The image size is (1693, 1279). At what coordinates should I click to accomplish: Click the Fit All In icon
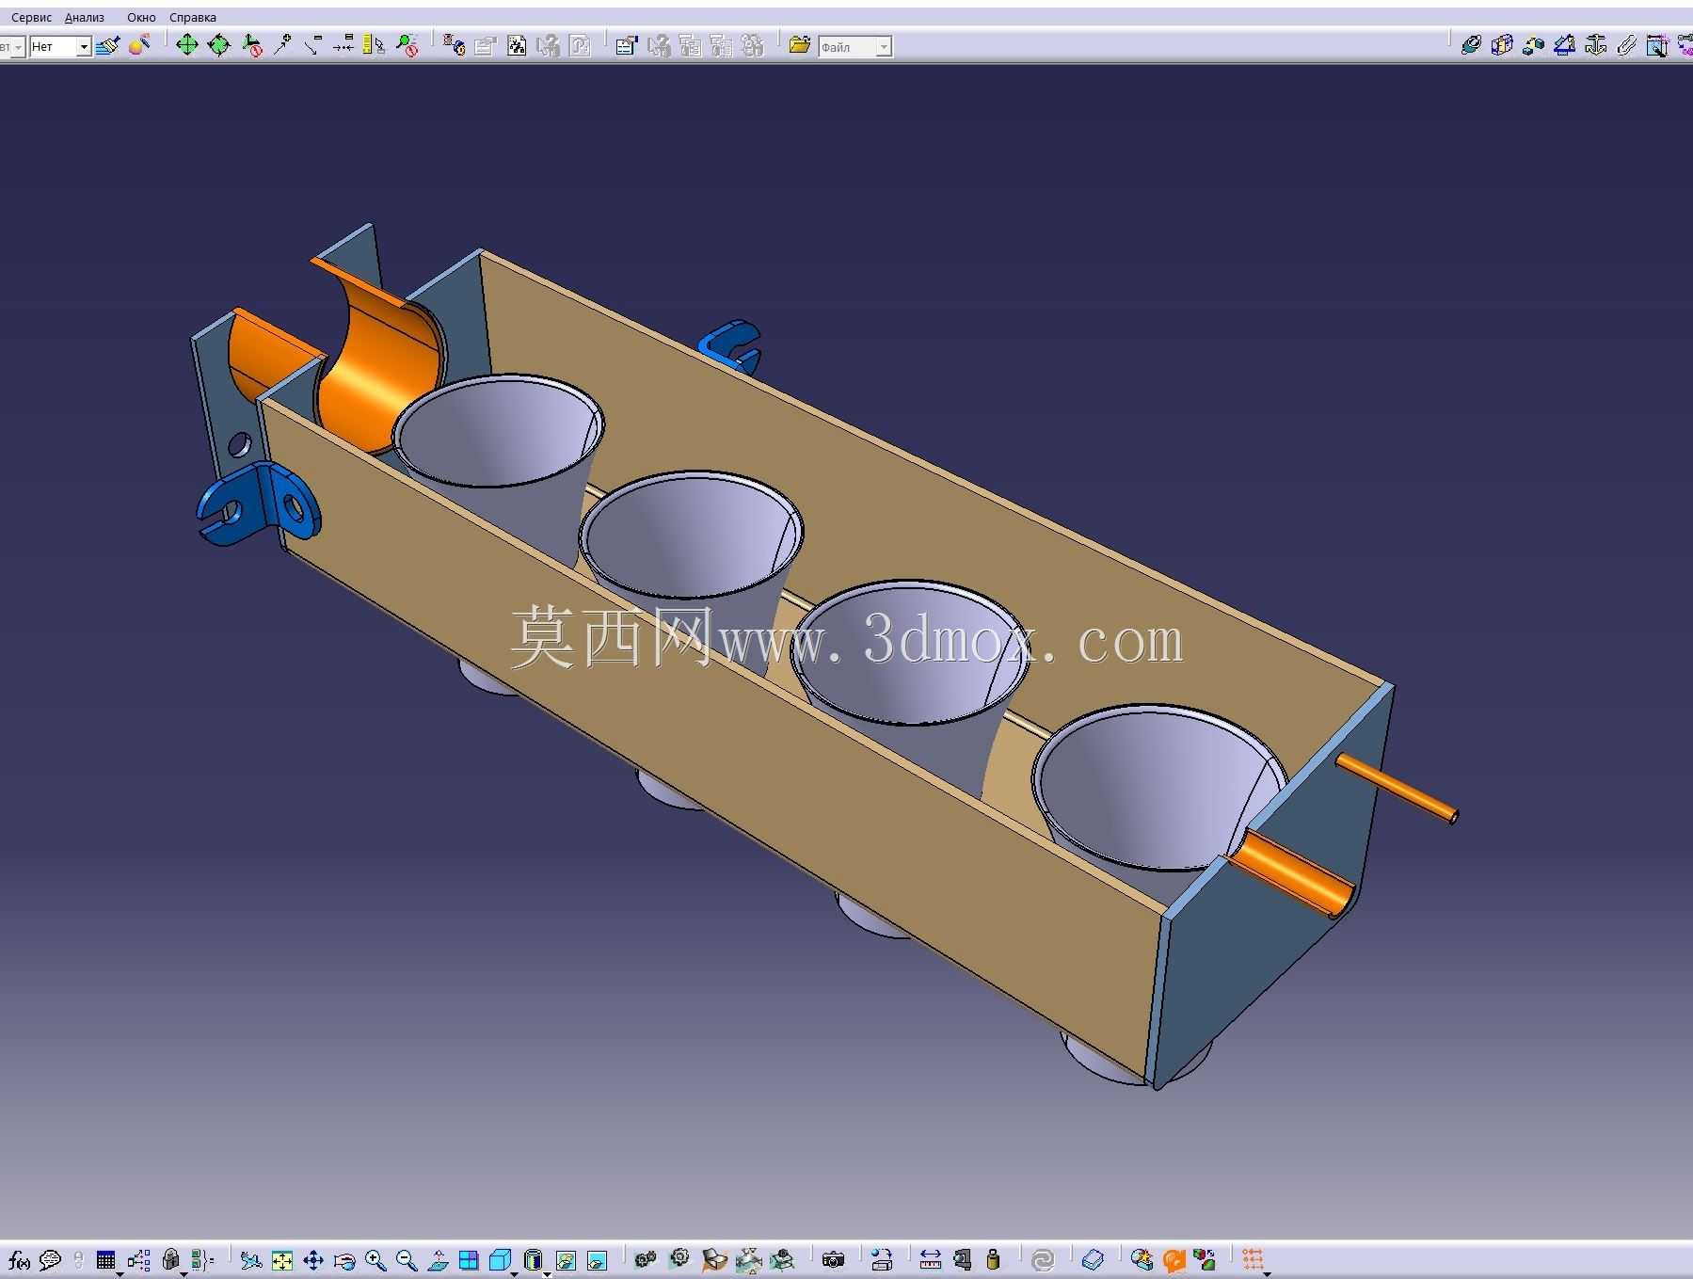click(281, 1259)
